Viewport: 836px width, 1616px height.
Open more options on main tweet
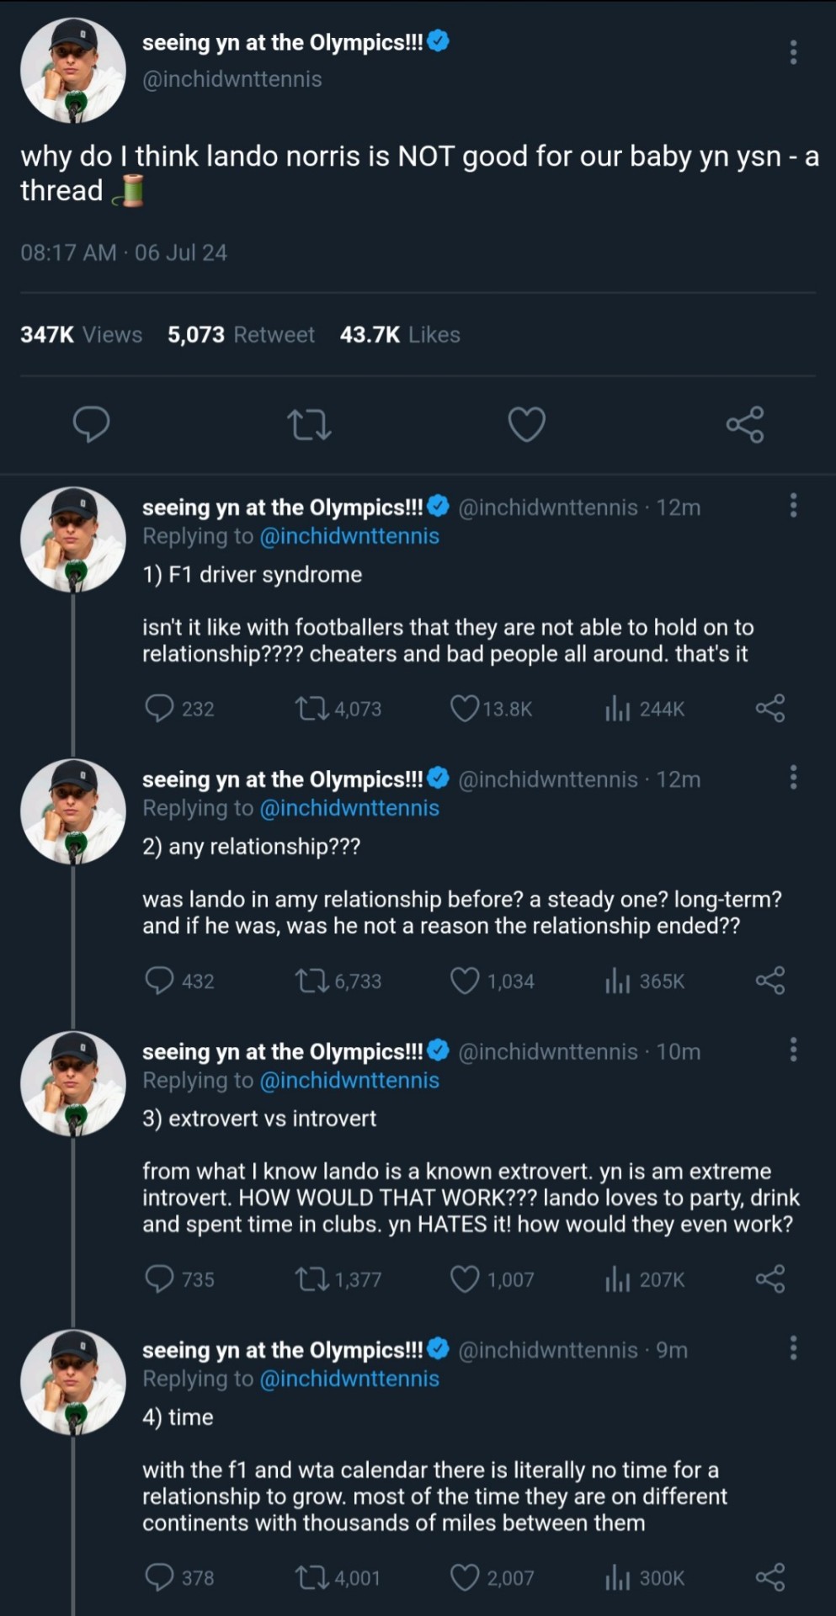[792, 52]
